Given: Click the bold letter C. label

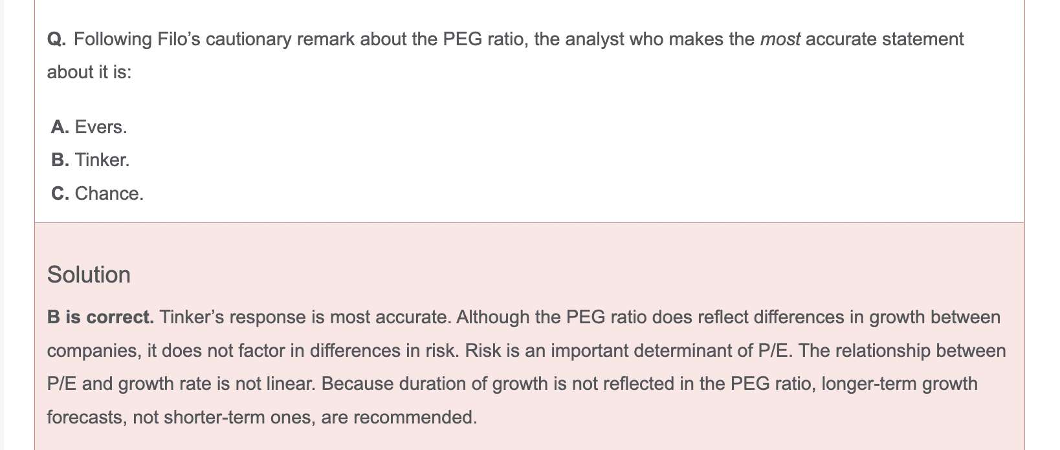Looking at the screenshot, I should tap(60, 193).
